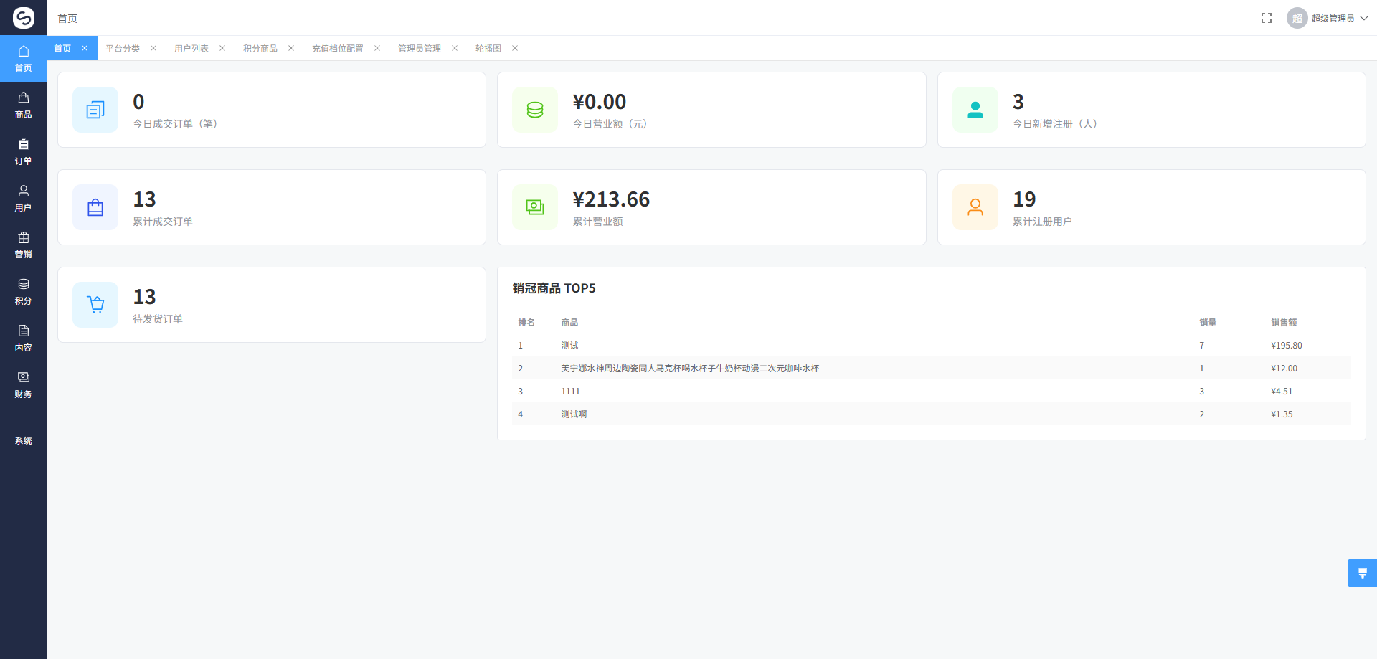
Task: Click the 超 user avatar
Action: 1297,18
